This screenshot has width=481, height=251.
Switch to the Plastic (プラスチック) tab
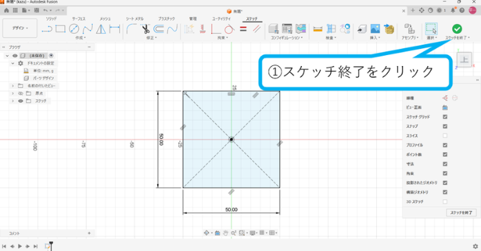coord(167,19)
